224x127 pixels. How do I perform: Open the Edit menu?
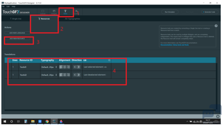point(8,6)
